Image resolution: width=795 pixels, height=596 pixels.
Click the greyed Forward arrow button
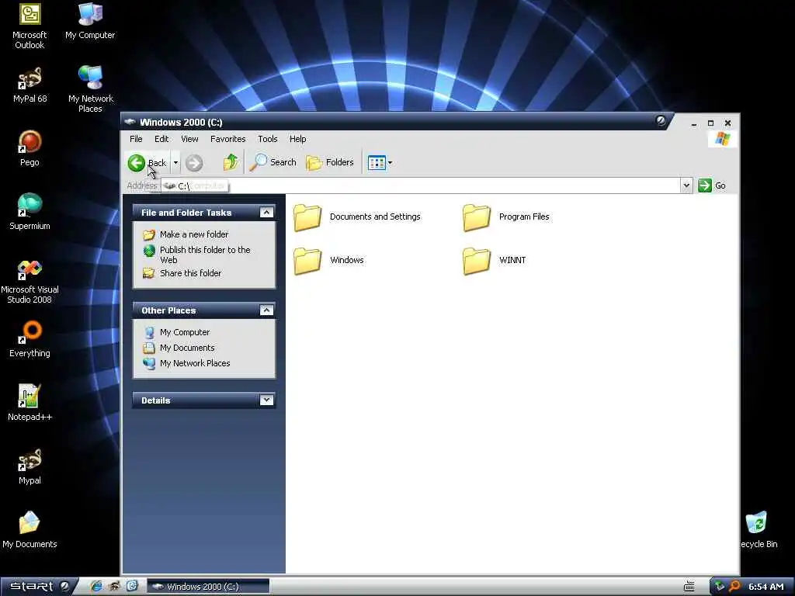[x=193, y=163]
